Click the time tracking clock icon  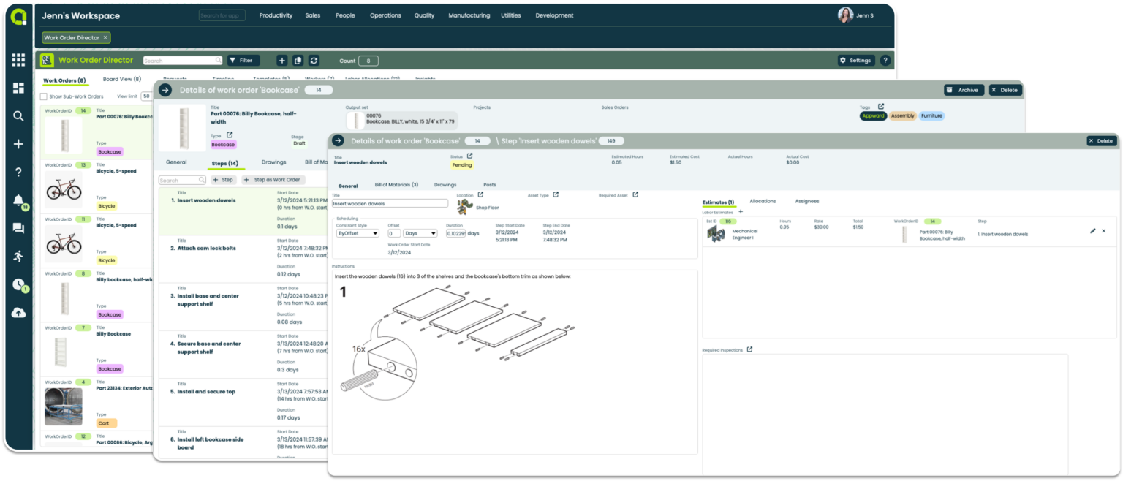18,285
